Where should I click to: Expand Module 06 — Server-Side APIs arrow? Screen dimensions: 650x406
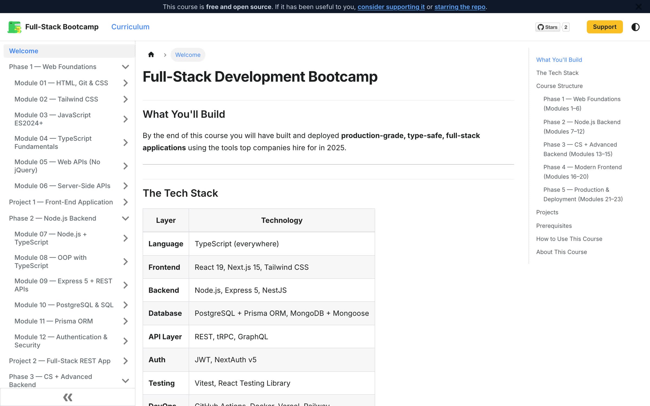pos(125,186)
